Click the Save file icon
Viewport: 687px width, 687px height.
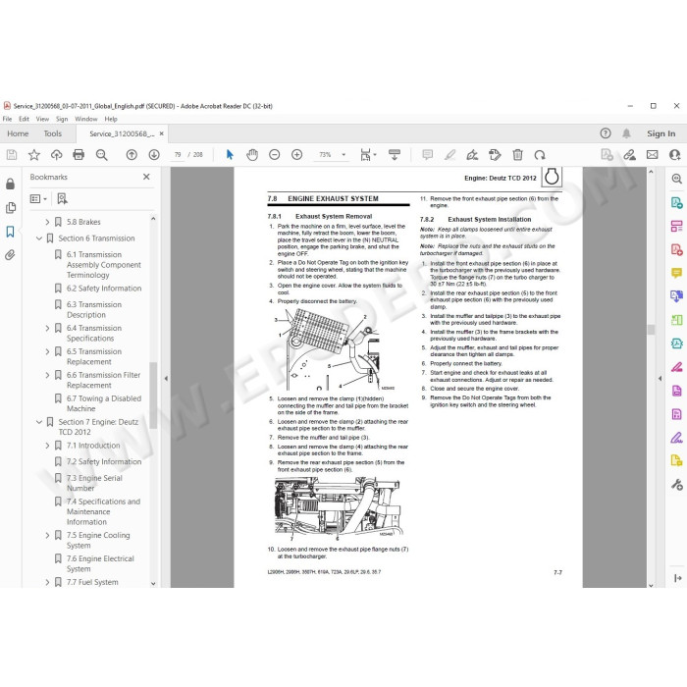click(12, 155)
